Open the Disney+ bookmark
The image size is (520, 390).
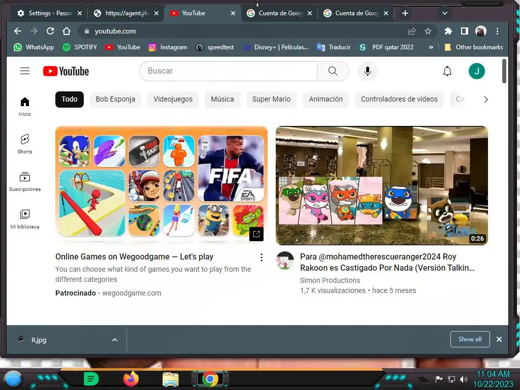276,47
